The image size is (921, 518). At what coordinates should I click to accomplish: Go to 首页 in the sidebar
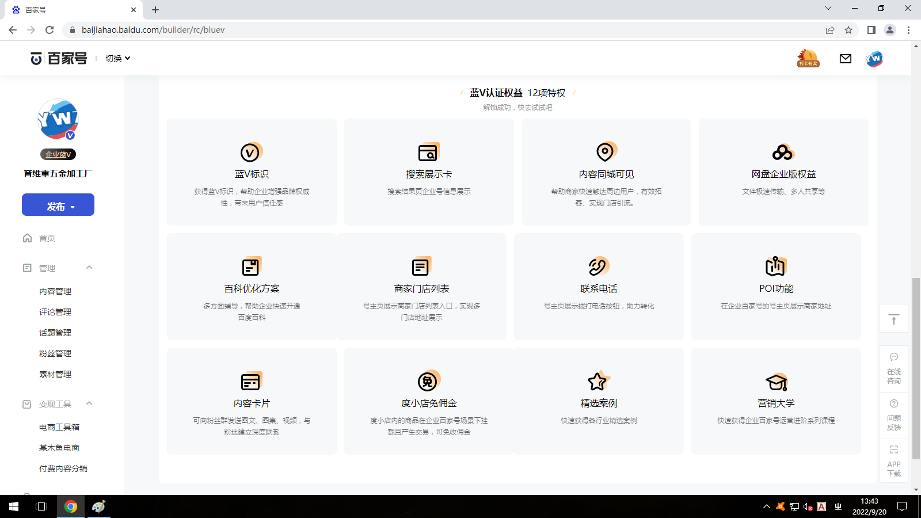coord(47,238)
